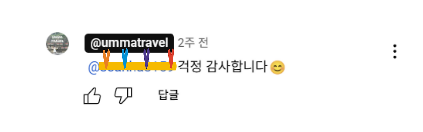Click the black @ummatravel name badge background
Viewport: 423px width, 132px height.
(129, 43)
